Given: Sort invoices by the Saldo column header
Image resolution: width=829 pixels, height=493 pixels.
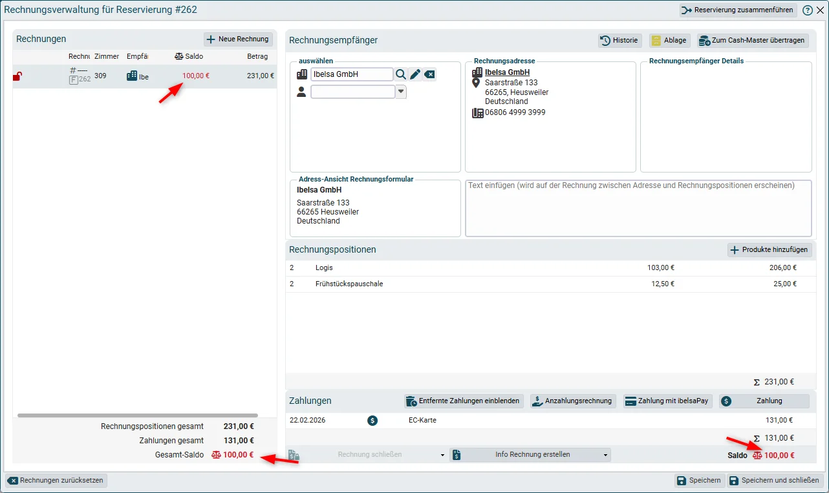Looking at the screenshot, I should click(x=189, y=57).
